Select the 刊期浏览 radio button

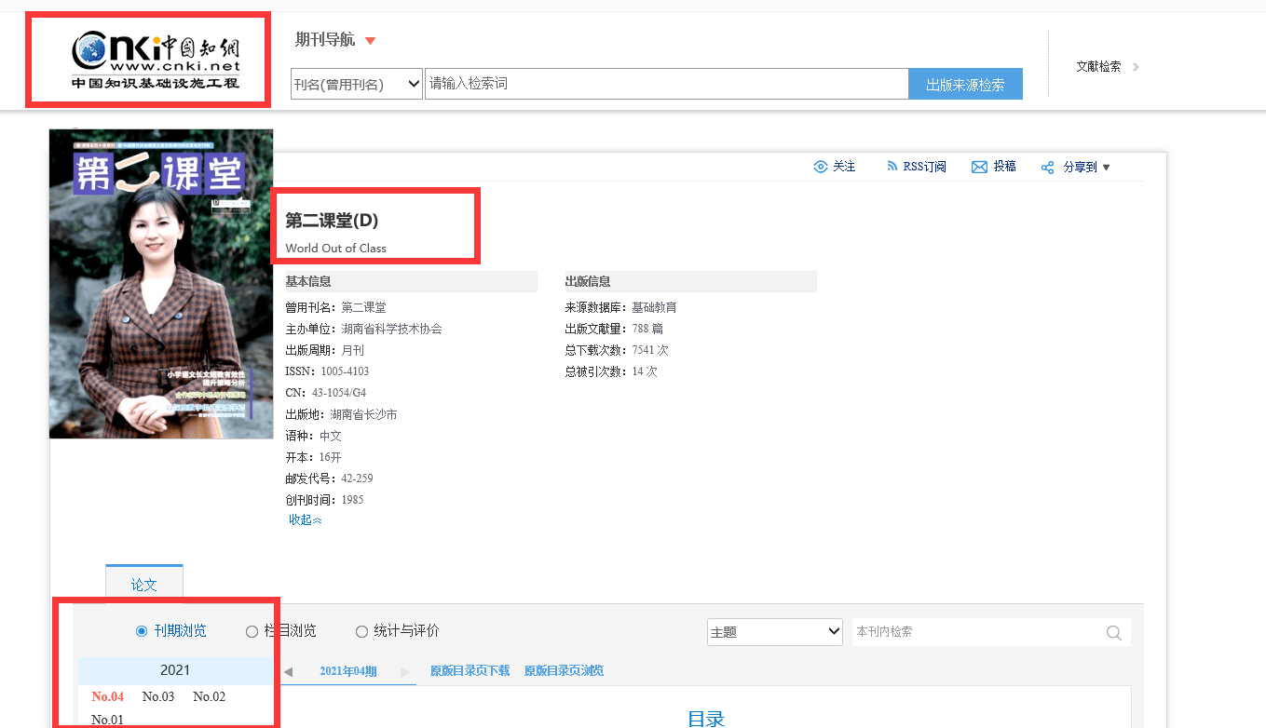(x=142, y=631)
